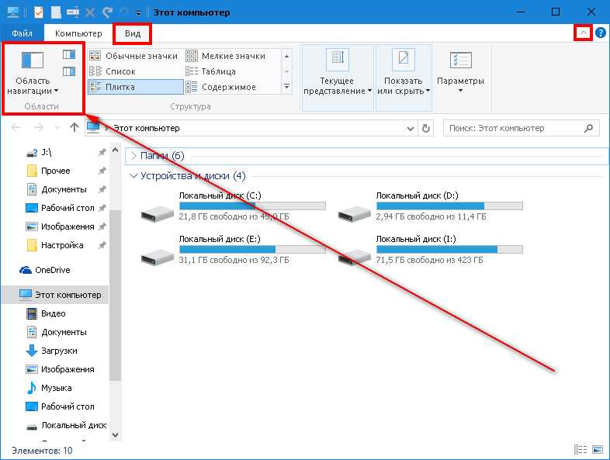Open pinned Документы in quick access

[64, 190]
